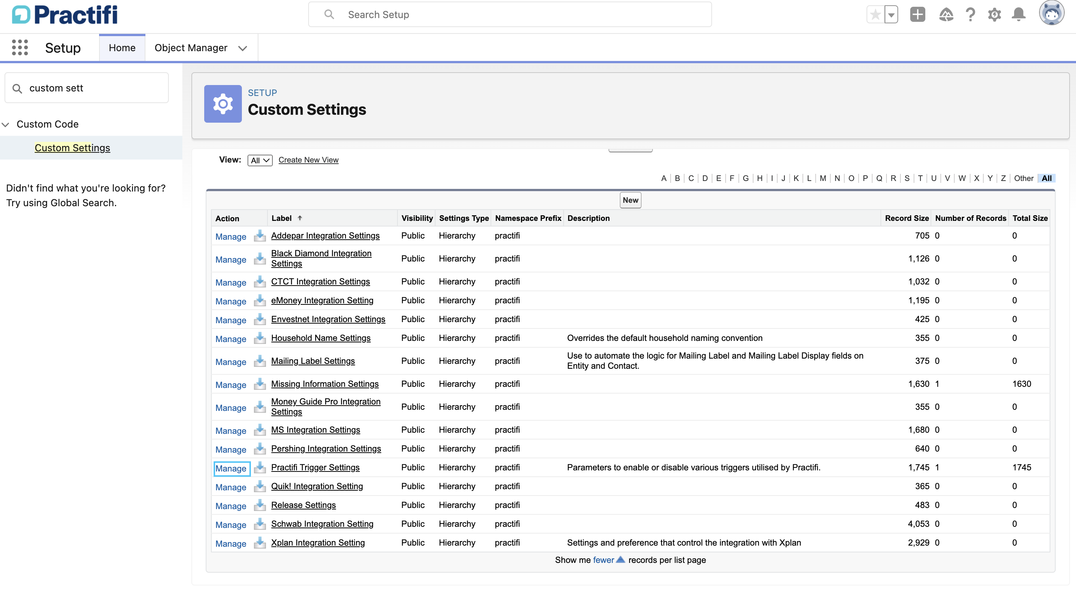Open the favorites list dropdown arrow
Image resolution: width=1076 pixels, height=590 pixels.
891,15
